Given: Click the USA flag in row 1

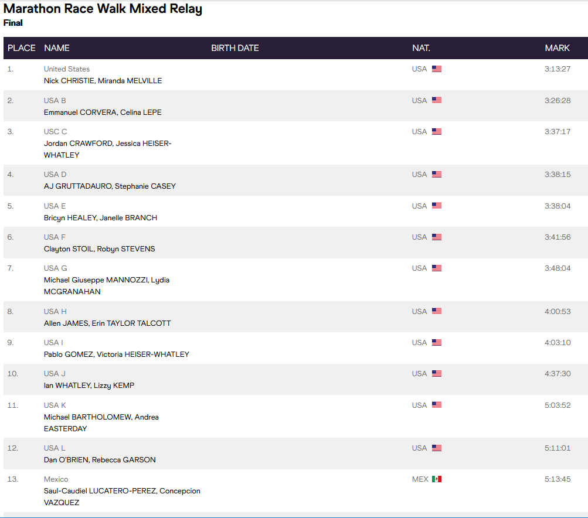Looking at the screenshot, I should [437, 69].
